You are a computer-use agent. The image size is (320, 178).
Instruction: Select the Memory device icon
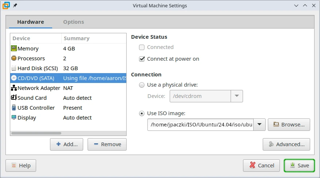[x=14, y=49]
